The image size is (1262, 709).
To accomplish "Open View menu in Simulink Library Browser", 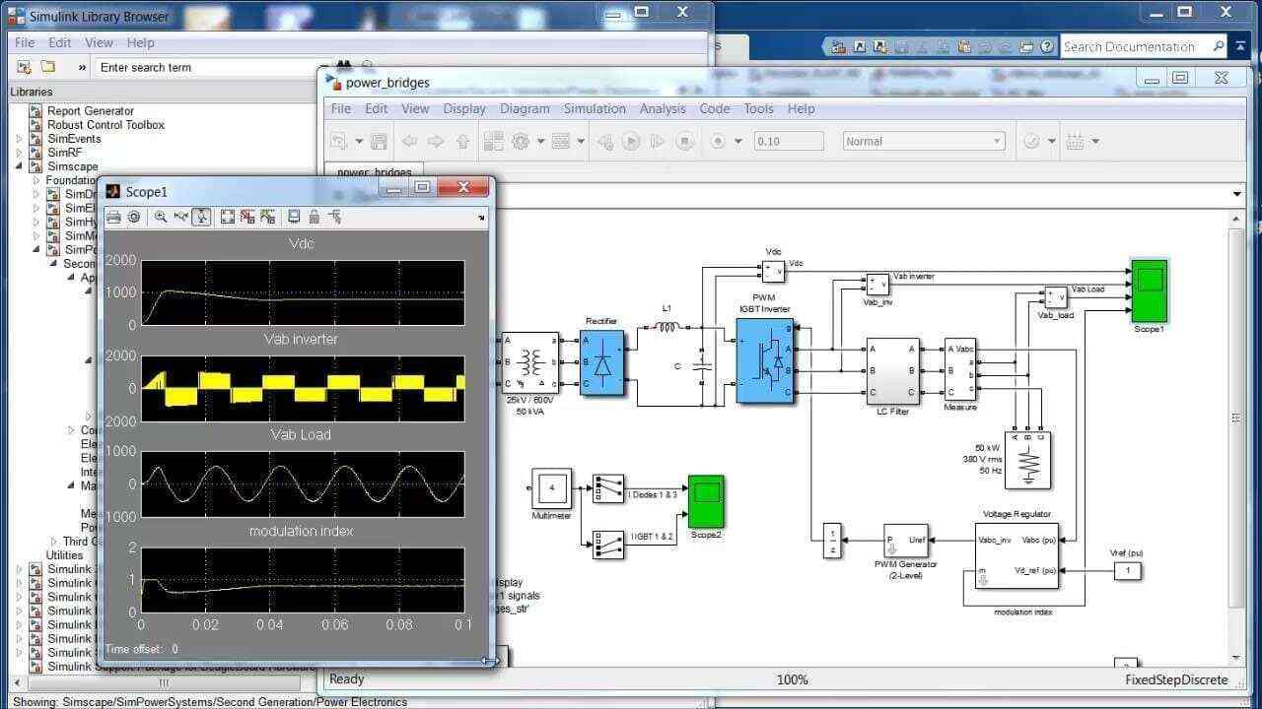I will tap(99, 42).
